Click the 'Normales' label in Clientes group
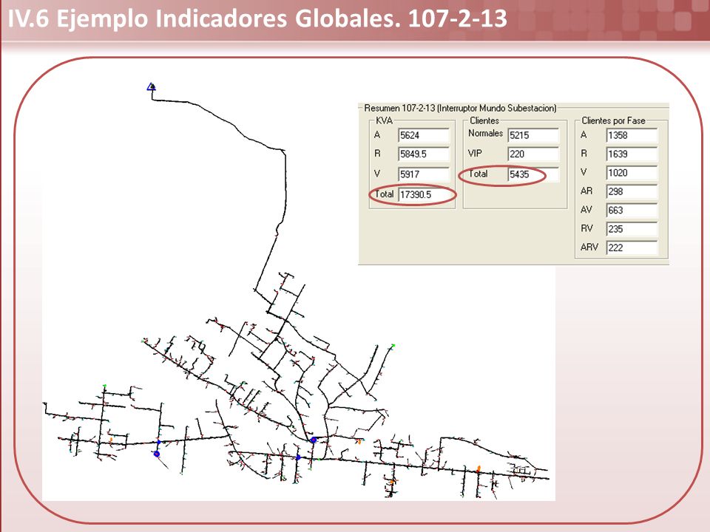This screenshot has width=710, height=532. [x=485, y=134]
